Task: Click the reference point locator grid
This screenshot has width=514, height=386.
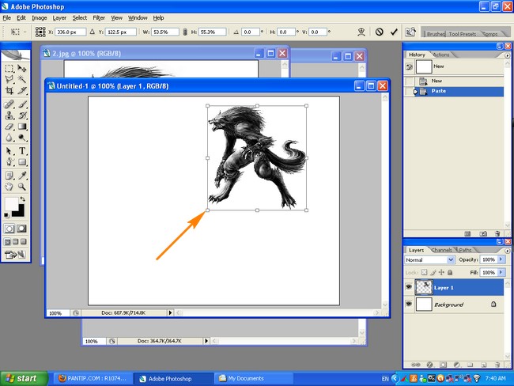Action: pos(40,32)
